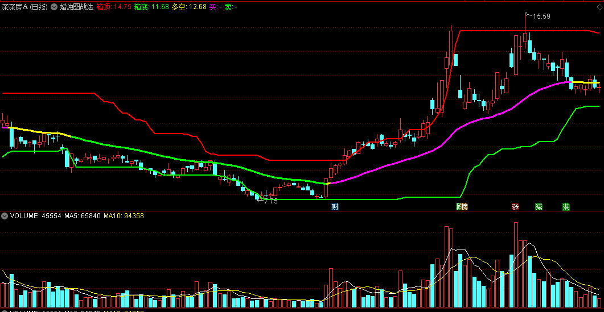Image resolution: width=604 pixels, height=312 pixels.
Task: Click the red 箱顶: 14.75 value
Action: 114,7
